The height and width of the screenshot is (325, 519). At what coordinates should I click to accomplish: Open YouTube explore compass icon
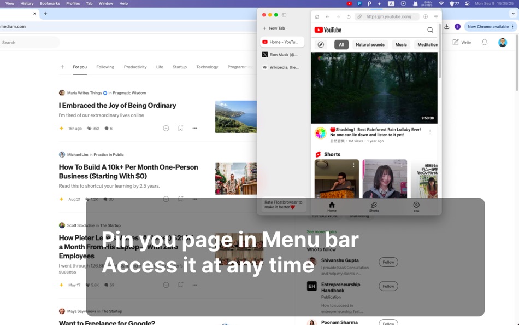321,44
